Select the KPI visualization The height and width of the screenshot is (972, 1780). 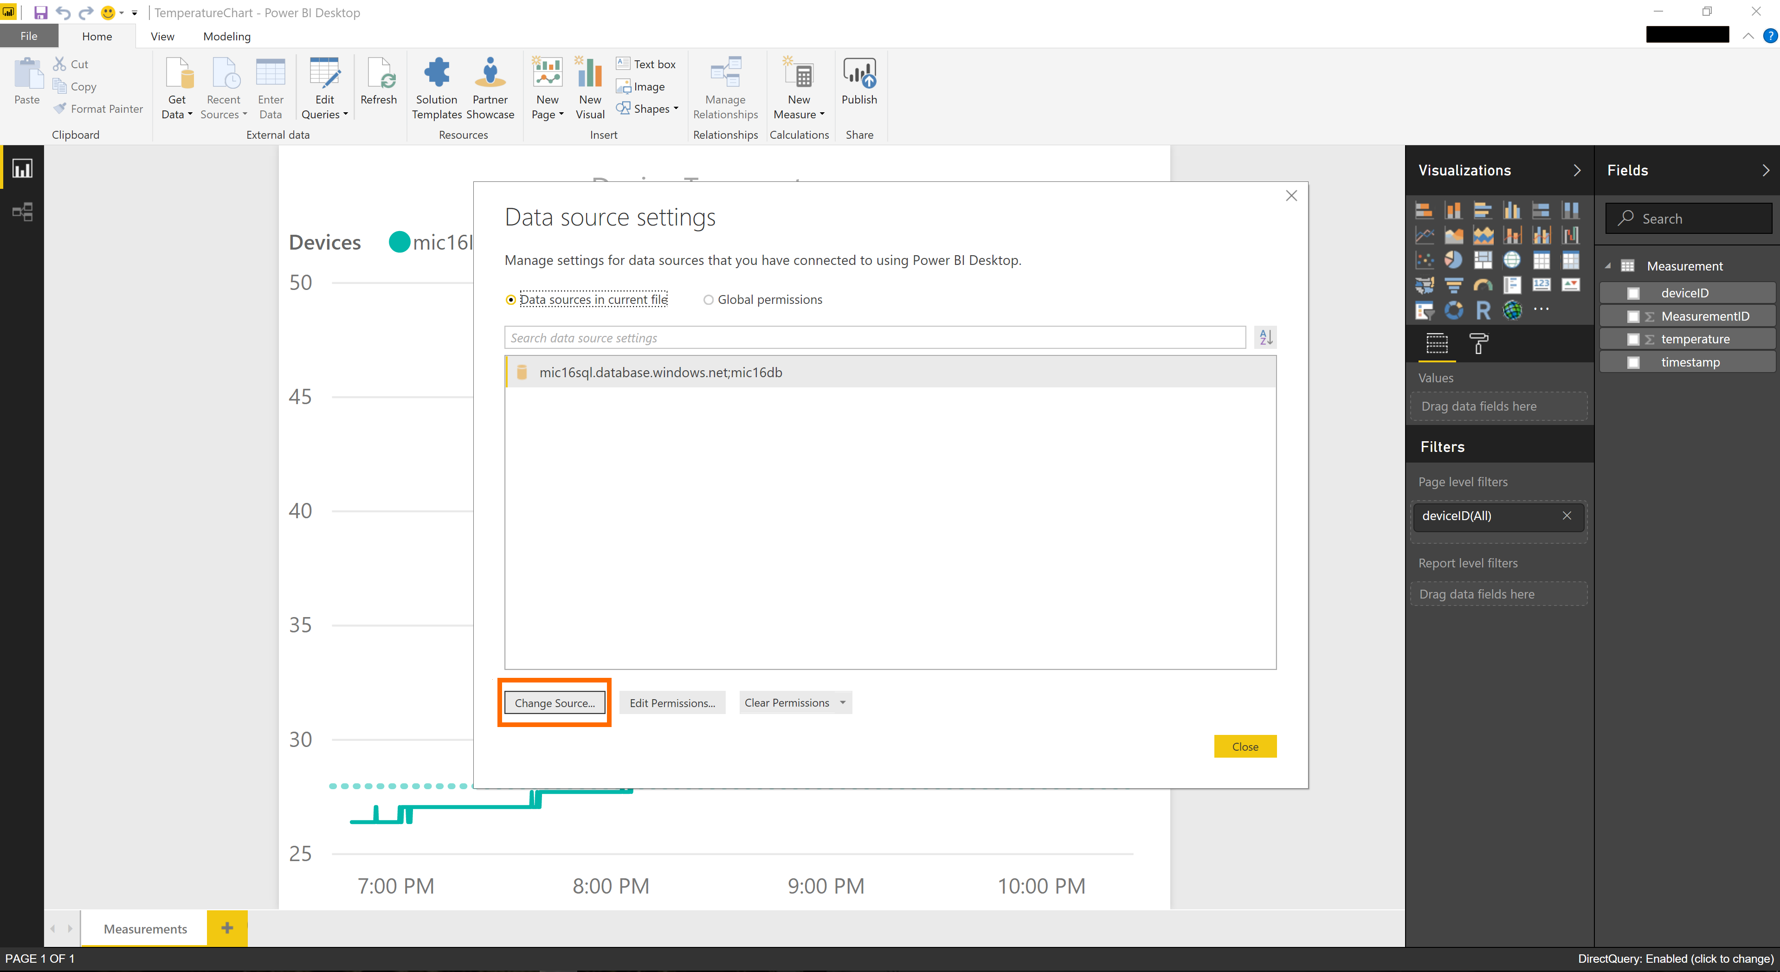tap(1571, 285)
